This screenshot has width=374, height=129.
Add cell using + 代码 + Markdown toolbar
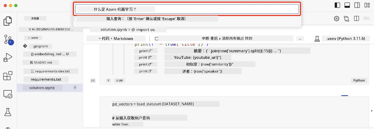[x=116, y=39]
